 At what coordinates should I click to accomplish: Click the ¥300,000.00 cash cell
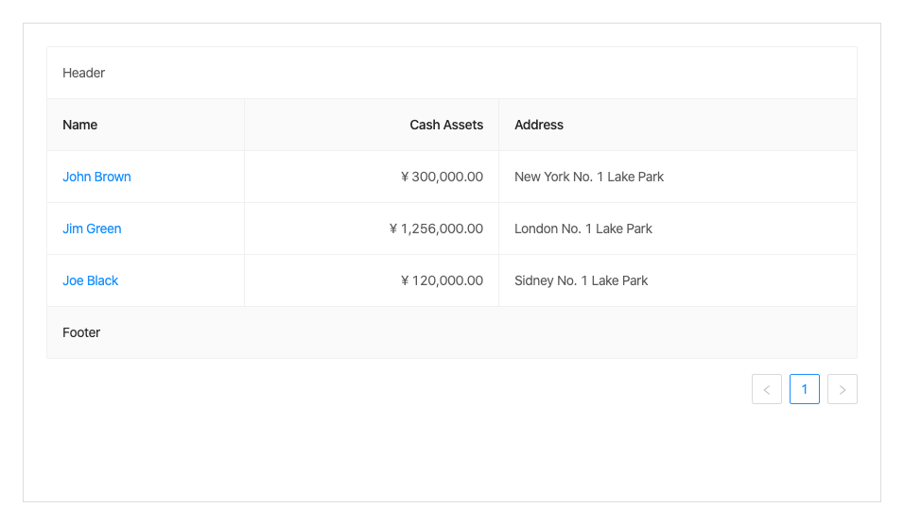[x=442, y=177]
